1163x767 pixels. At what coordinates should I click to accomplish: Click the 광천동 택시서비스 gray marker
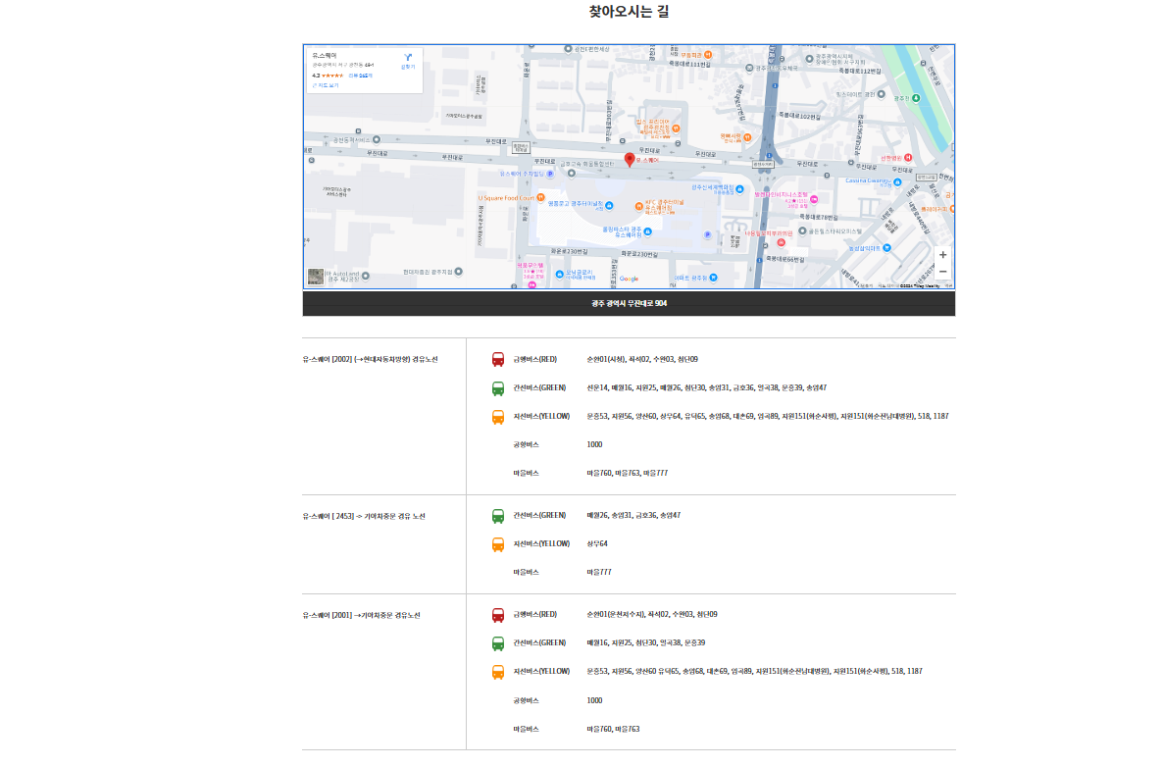click(x=377, y=139)
